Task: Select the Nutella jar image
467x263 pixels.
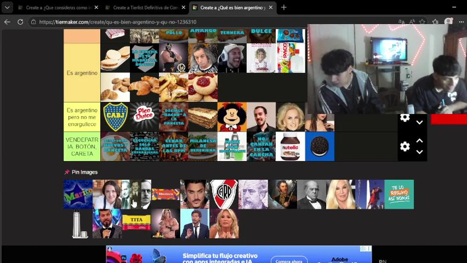Action: click(x=291, y=146)
